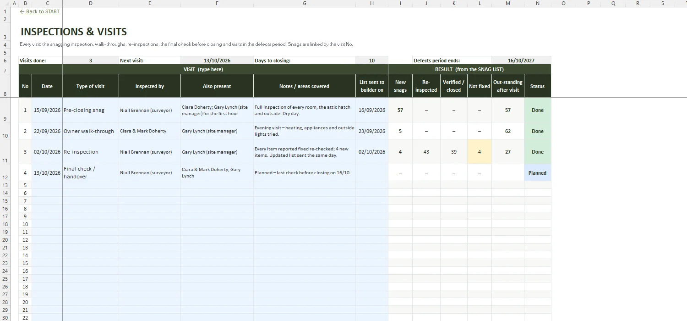Image resolution: width=687 pixels, height=321 pixels.
Task: Click the New snags column header
Action: [x=400, y=86]
